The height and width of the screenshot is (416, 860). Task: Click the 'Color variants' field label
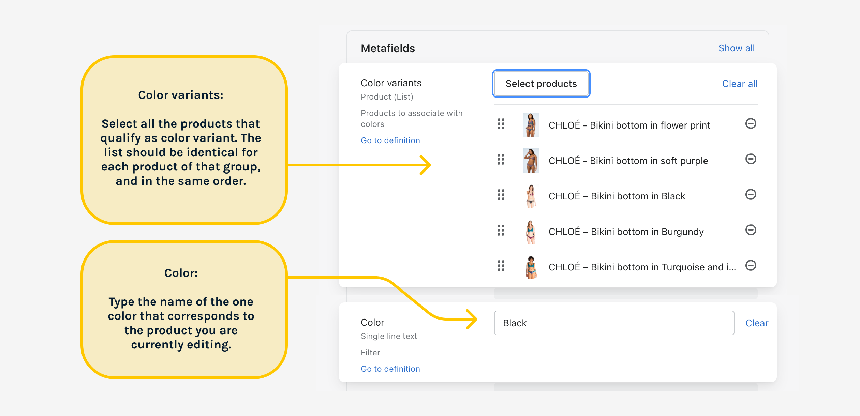[391, 83]
